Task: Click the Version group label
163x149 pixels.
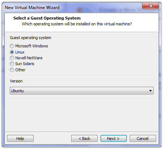Action: tap(16, 81)
